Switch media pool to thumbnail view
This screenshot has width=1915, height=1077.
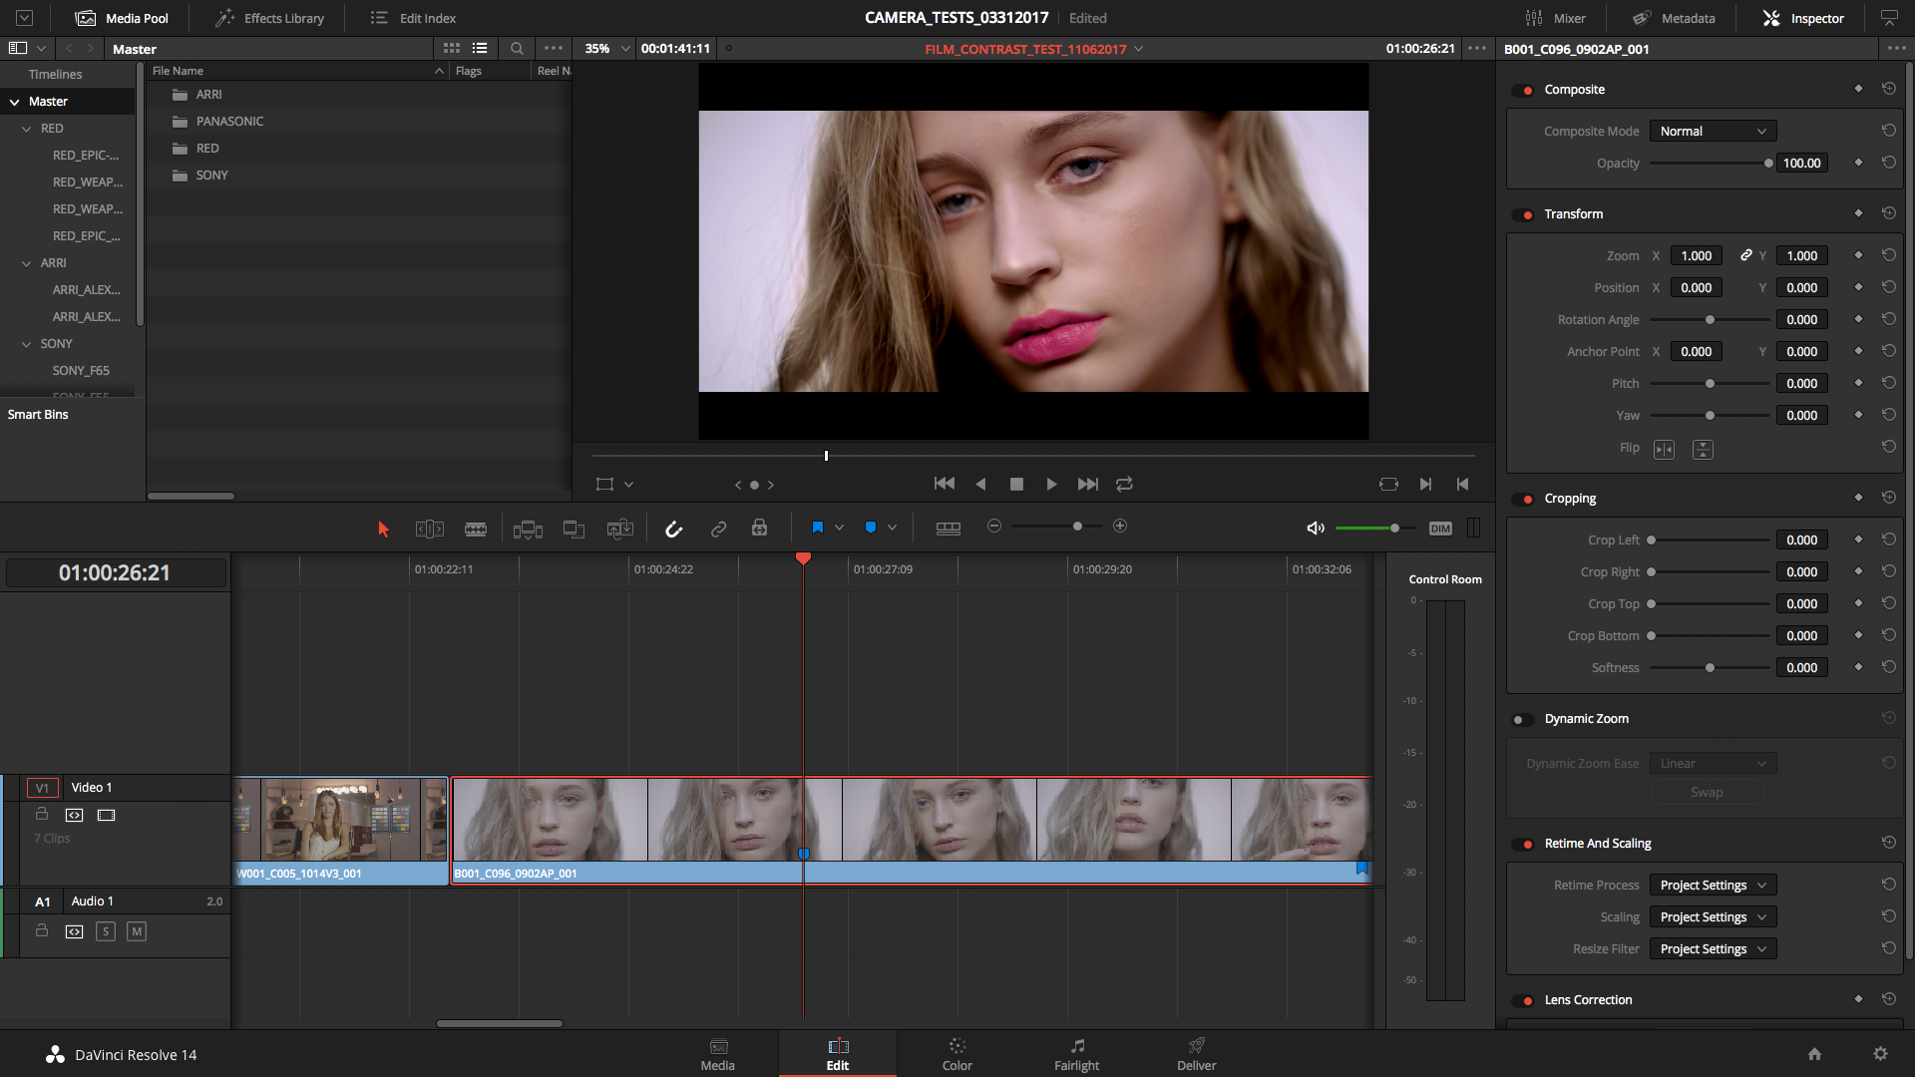pyautogui.click(x=452, y=48)
